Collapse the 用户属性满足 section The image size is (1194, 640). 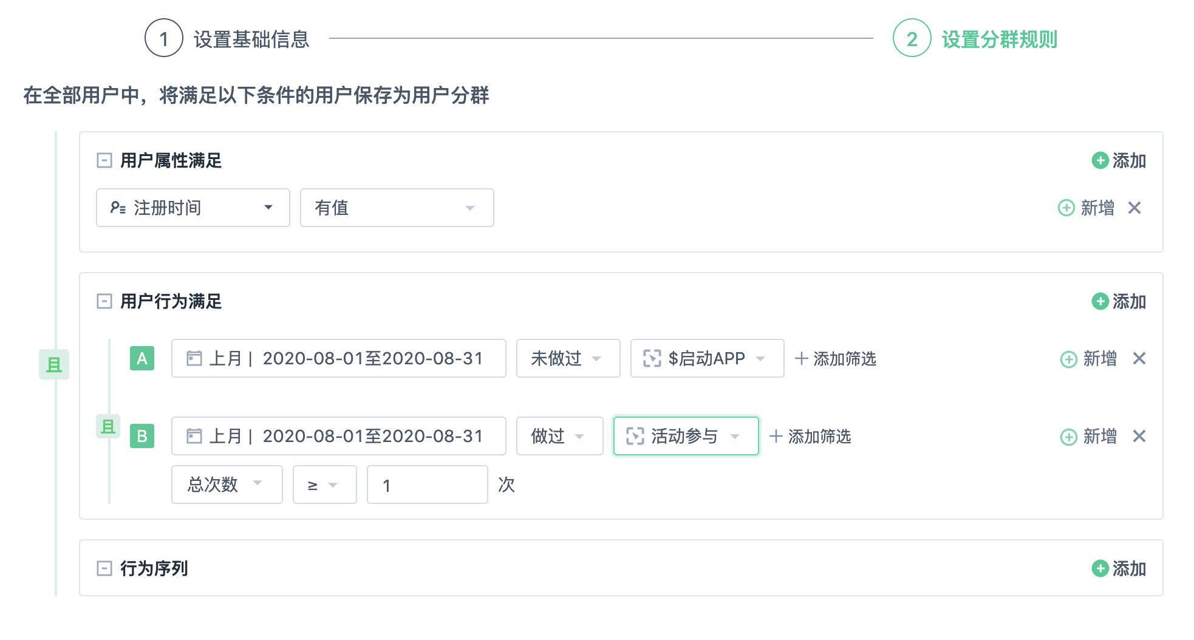[104, 160]
